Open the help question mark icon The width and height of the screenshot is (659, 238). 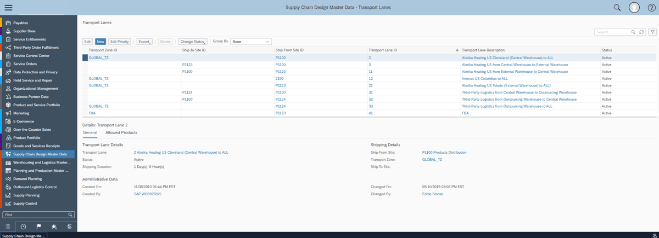coord(652,8)
